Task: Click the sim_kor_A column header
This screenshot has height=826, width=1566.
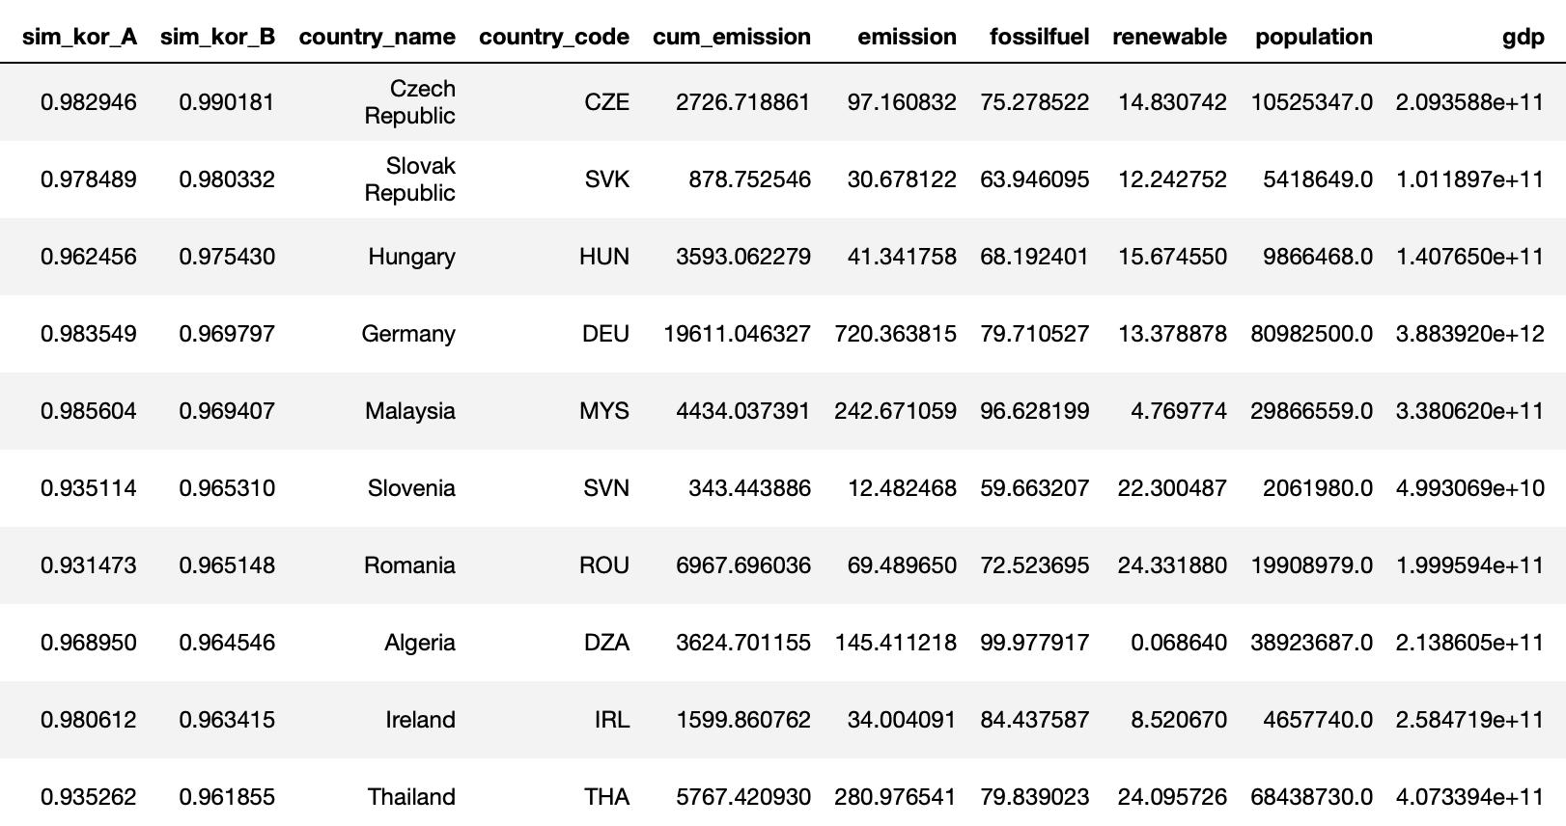Action: coord(79,37)
